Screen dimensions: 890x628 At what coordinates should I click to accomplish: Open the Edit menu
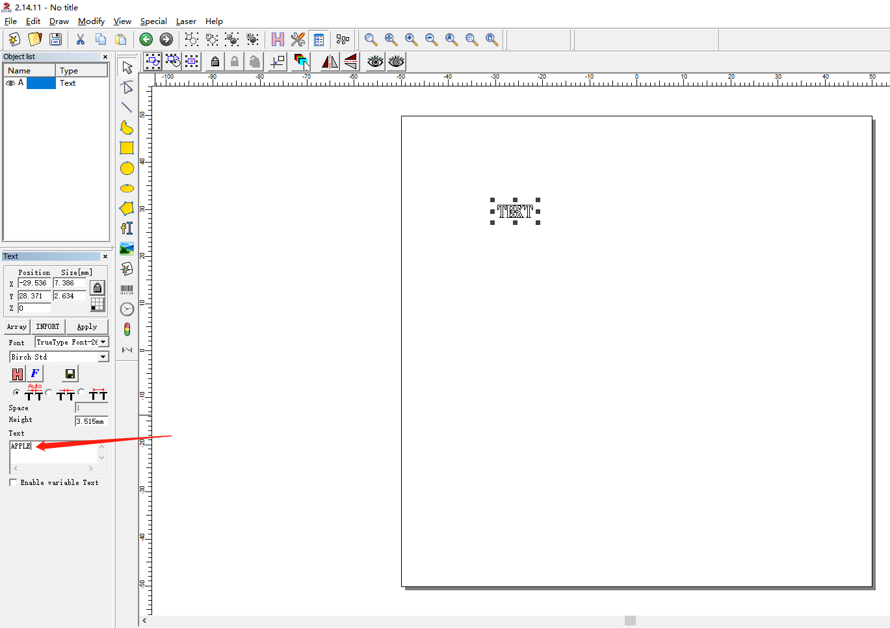[x=33, y=21]
